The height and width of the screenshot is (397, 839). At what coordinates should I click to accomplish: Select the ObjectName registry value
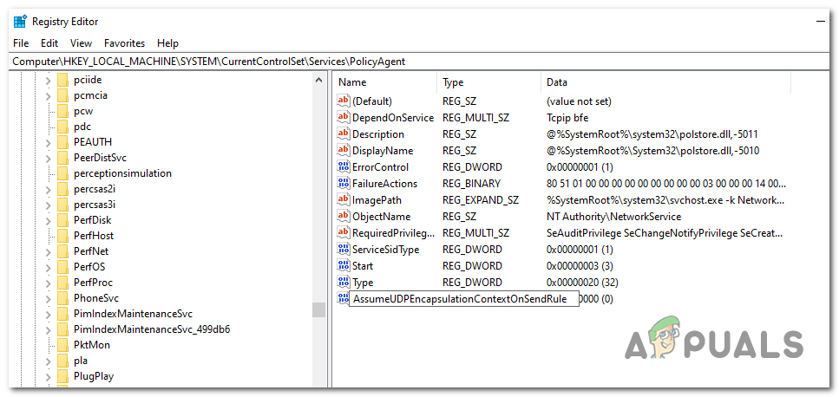pos(381,217)
